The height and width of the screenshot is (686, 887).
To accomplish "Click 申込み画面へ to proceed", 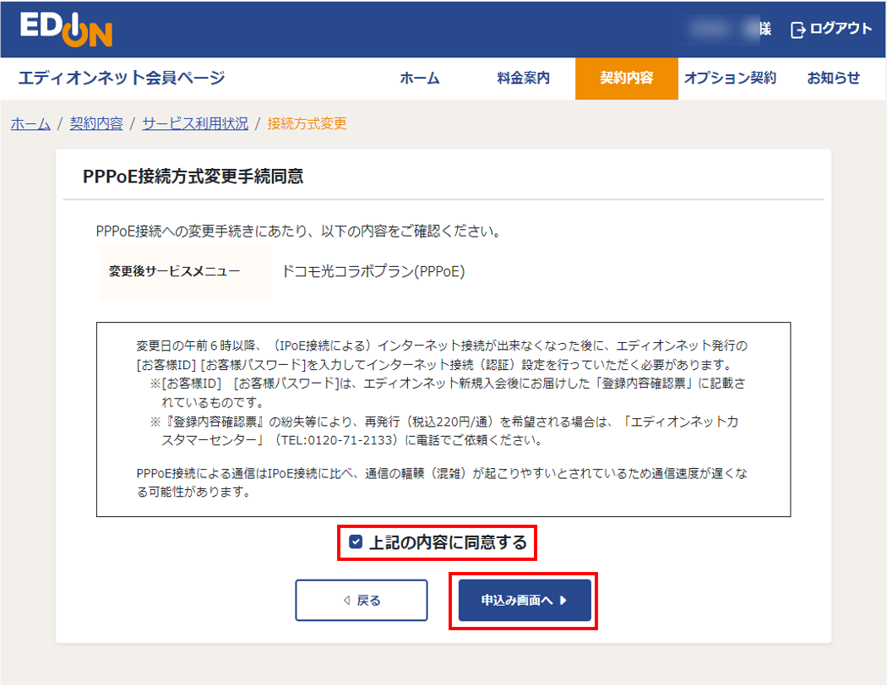I will 525,600.
